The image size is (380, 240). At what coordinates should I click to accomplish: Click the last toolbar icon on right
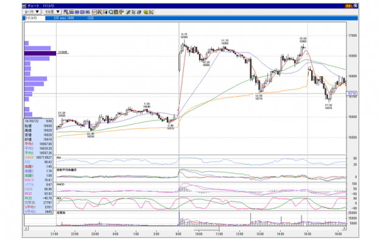151,12
